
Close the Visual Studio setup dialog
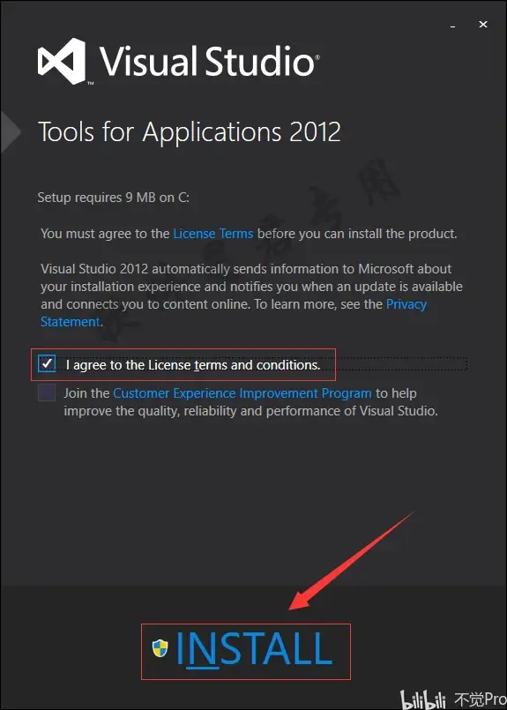(483, 25)
